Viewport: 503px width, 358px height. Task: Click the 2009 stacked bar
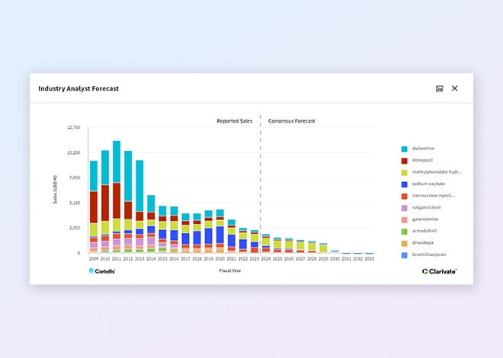pos(93,206)
